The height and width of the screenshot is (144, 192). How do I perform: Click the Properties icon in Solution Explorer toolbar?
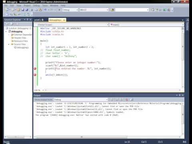[7, 24]
